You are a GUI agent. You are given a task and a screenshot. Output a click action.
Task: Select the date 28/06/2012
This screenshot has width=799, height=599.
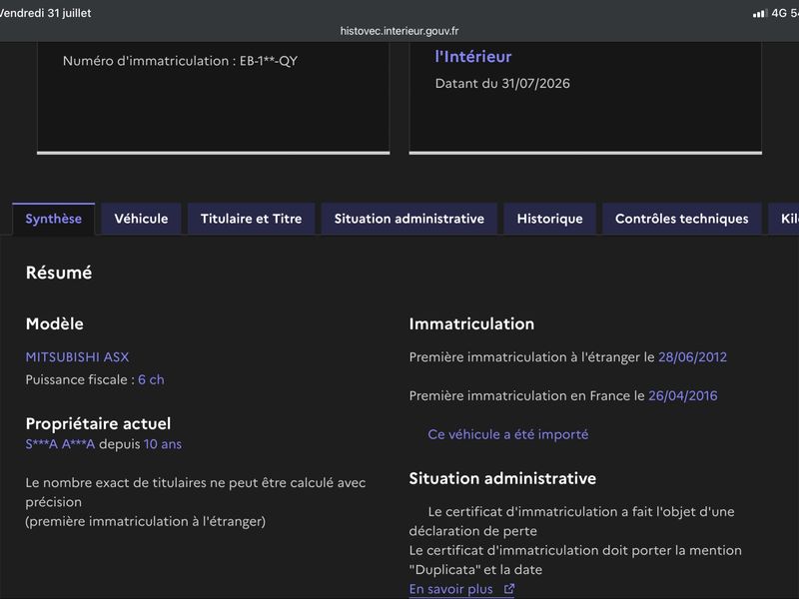(692, 357)
